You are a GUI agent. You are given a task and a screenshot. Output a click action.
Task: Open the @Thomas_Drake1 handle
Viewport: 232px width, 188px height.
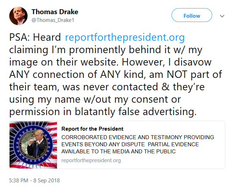pos(53,20)
